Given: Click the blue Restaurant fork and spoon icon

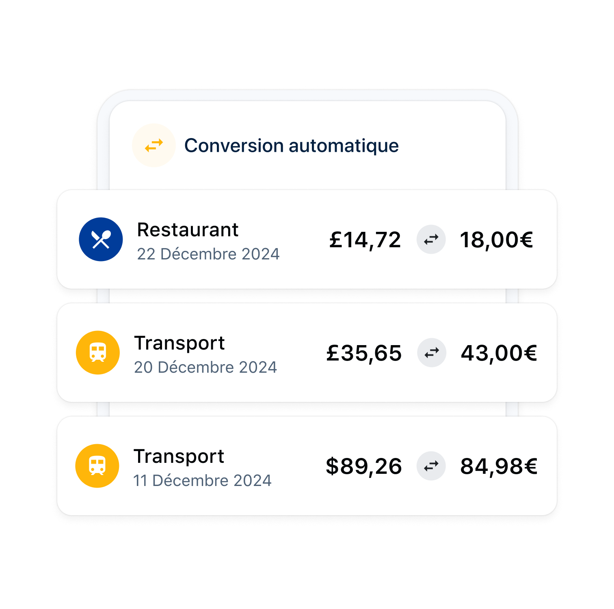Looking at the screenshot, I should (101, 239).
